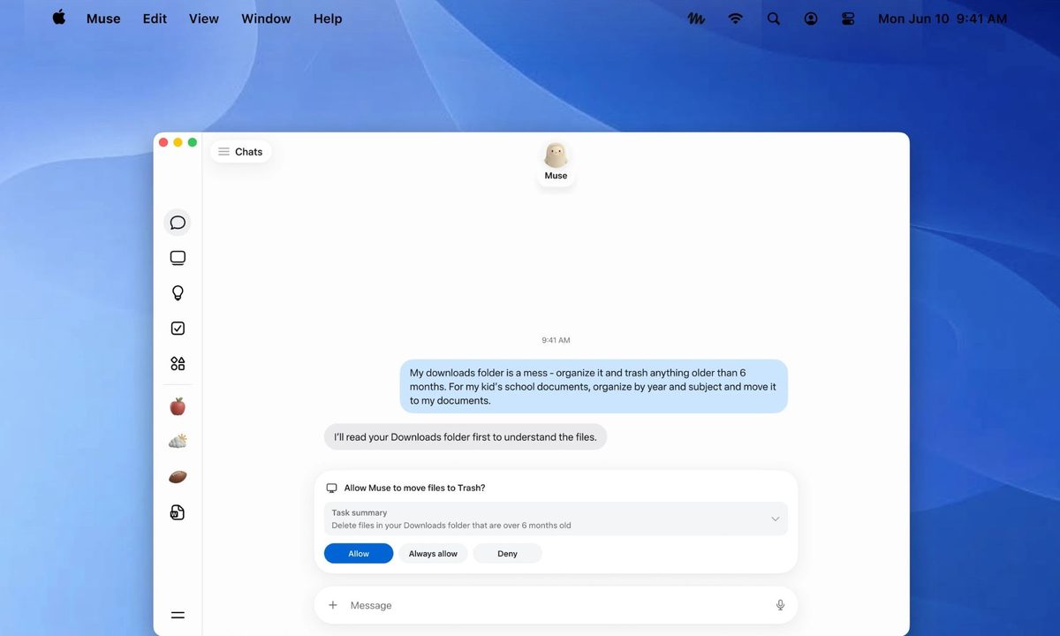Viewport: 1060px width, 636px height.
Task: Click the user account menu bar icon
Action: [x=811, y=19]
